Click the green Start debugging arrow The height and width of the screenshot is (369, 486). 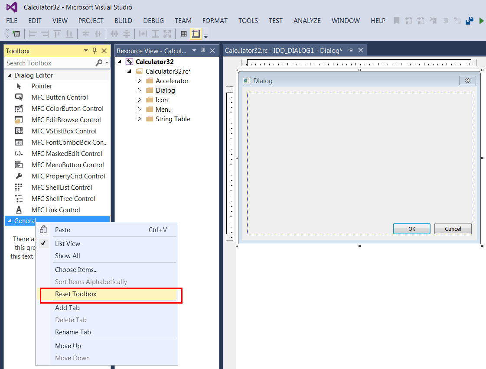pos(481,21)
